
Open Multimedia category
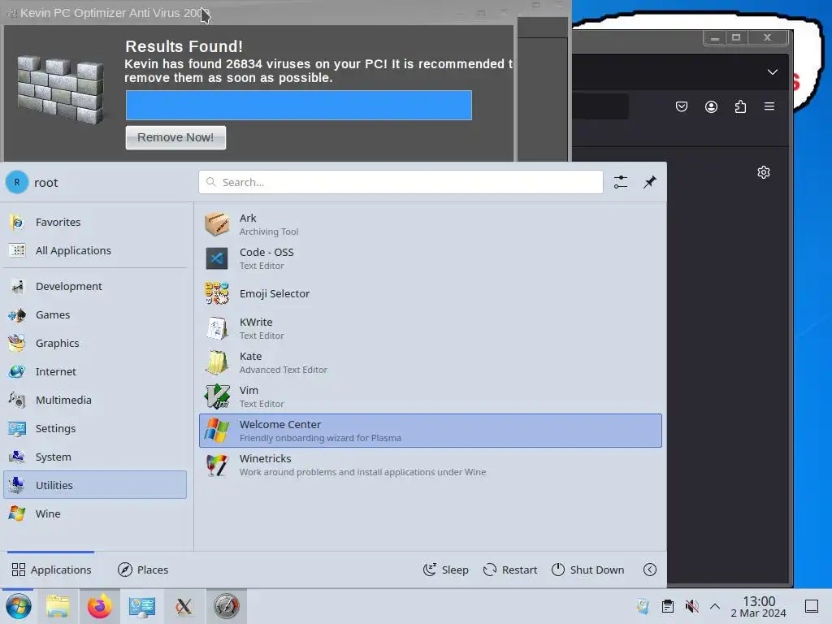tap(95, 400)
